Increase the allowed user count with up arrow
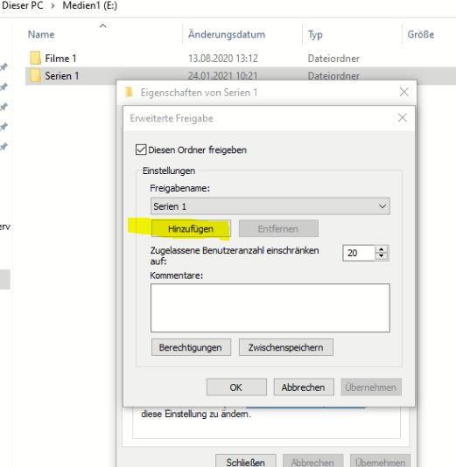456x467 pixels. pos(382,249)
